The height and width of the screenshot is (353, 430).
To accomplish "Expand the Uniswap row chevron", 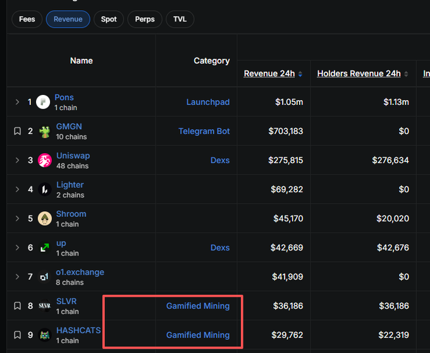I will (17, 160).
